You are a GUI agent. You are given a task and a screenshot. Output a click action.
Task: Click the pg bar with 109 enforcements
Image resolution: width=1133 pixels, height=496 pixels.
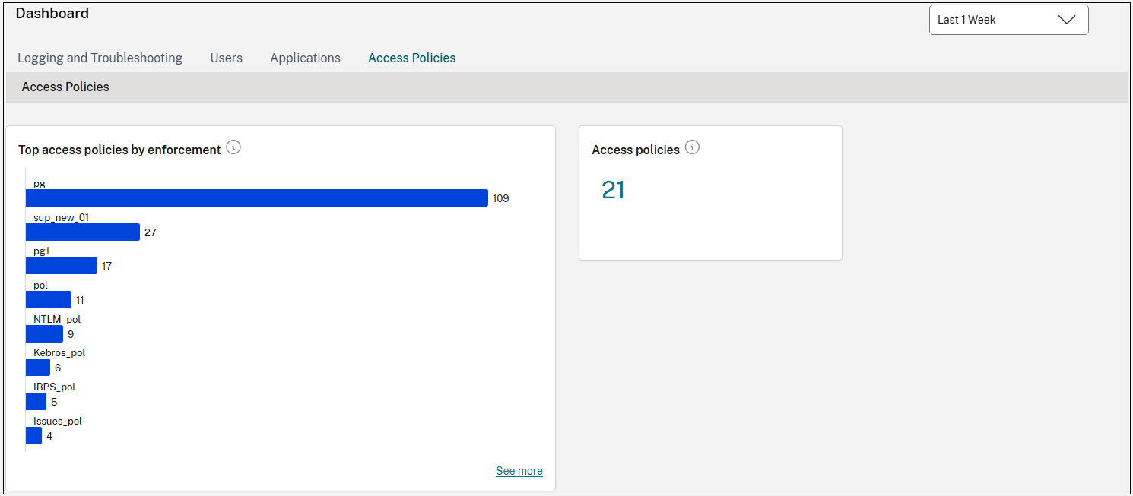coord(256,198)
